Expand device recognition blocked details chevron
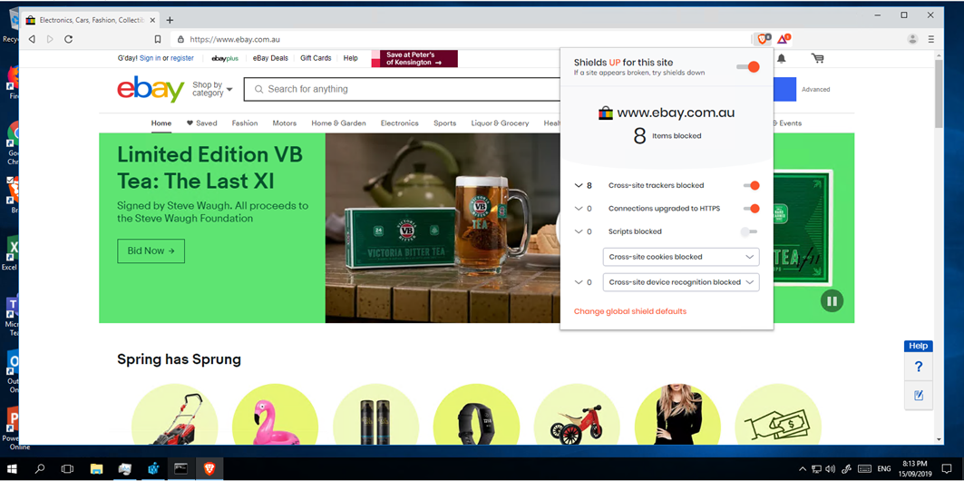Viewport: 964px width, 481px height. point(578,282)
